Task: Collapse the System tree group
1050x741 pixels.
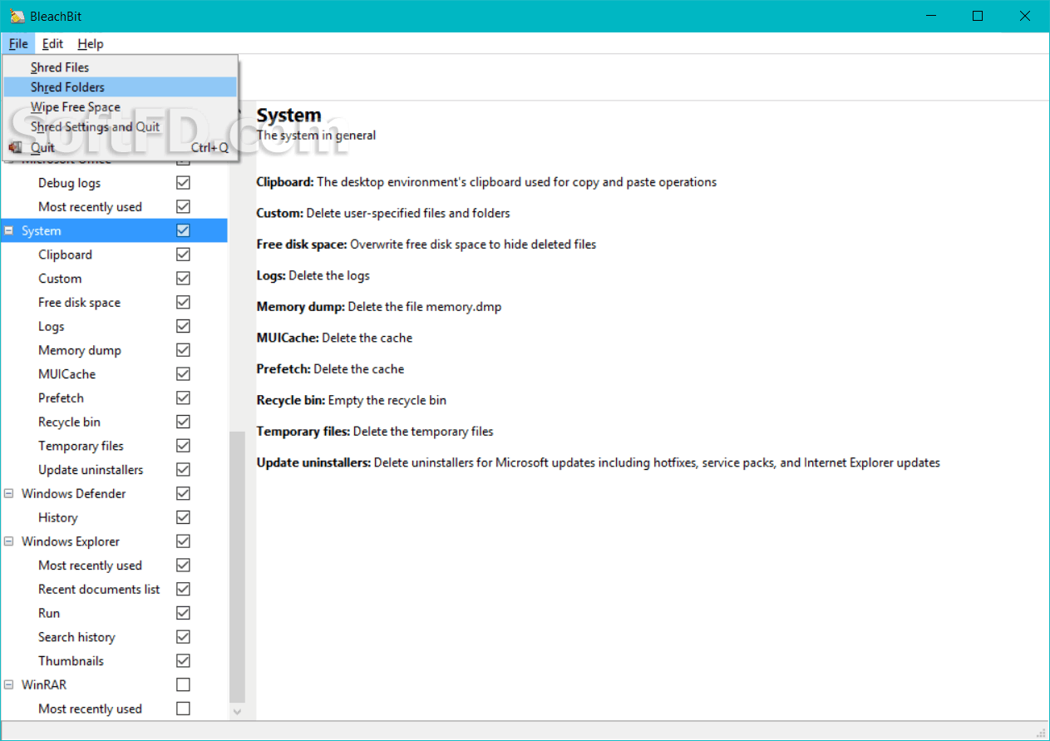Action: [x=9, y=231]
